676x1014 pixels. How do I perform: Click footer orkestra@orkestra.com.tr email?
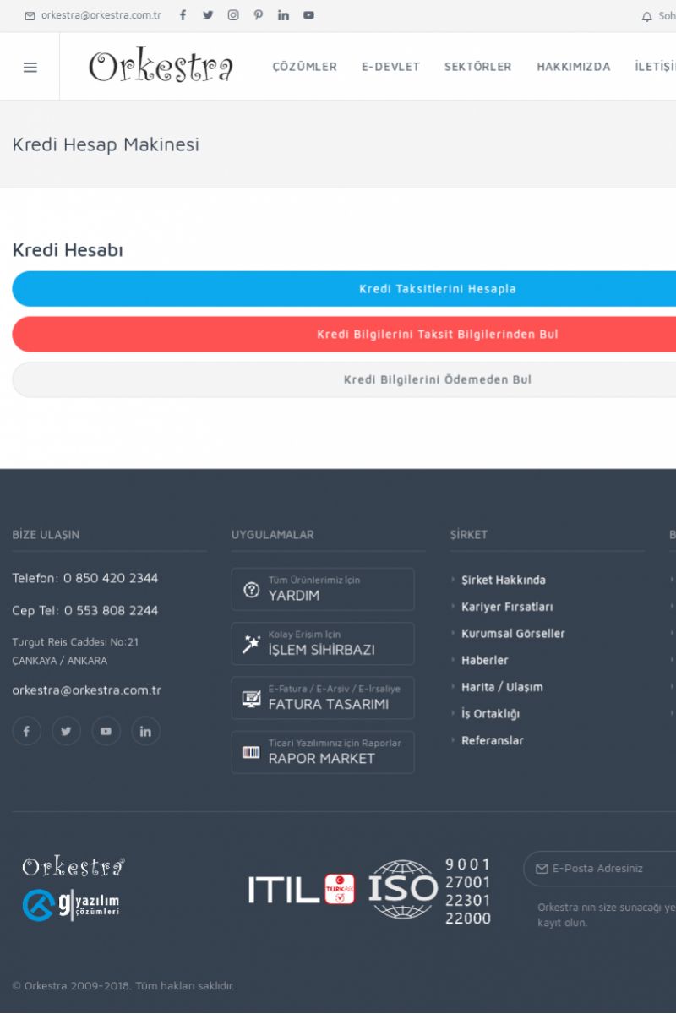[x=86, y=690]
